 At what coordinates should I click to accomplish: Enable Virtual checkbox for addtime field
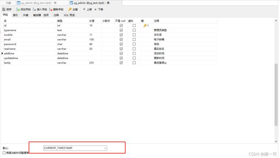pyautogui.click(x=134, y=53)
